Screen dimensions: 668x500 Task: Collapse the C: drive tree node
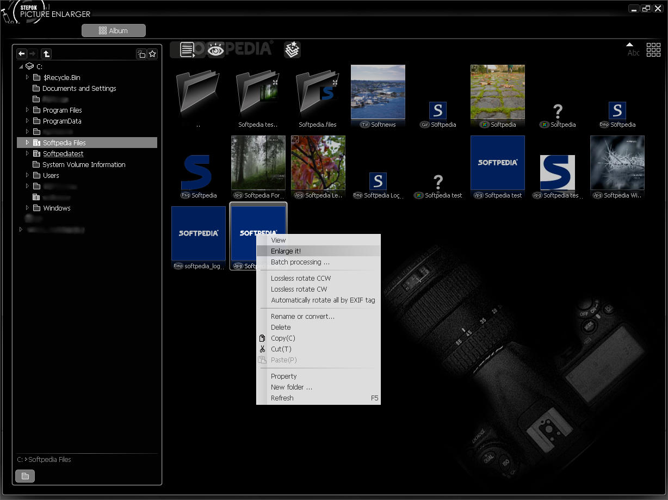21,66
